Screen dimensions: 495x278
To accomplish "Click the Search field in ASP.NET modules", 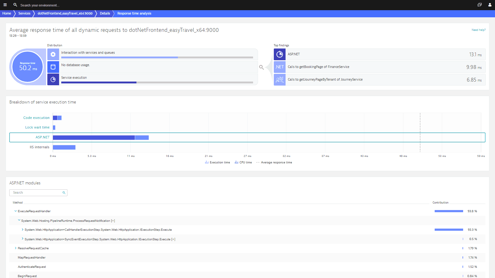I will [38, 193].
